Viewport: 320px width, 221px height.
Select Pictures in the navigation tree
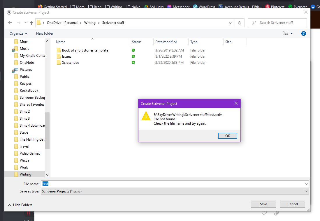point(26,70)
